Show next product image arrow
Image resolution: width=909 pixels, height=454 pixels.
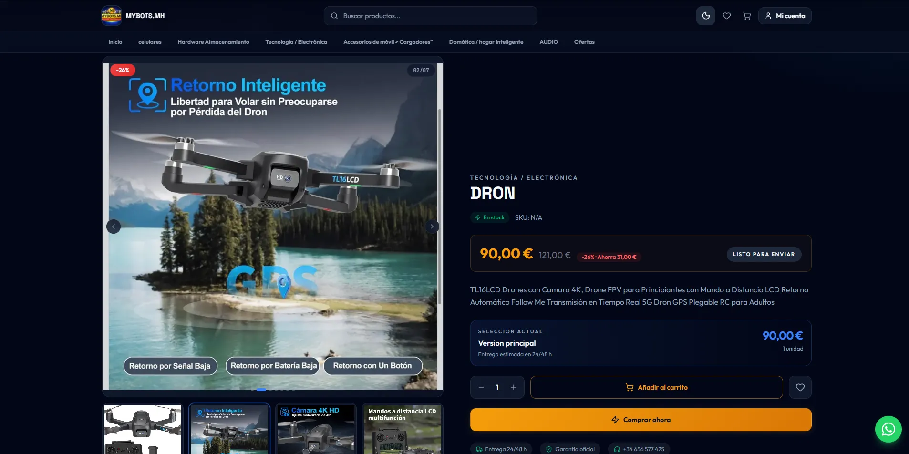(432, 227)
